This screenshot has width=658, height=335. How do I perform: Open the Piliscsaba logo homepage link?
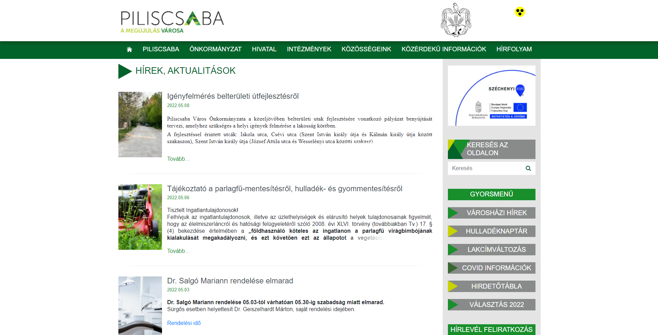pos(172,21)
